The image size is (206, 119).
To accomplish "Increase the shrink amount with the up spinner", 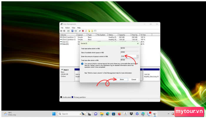I will pyautogui.click(x=137, y=55).
